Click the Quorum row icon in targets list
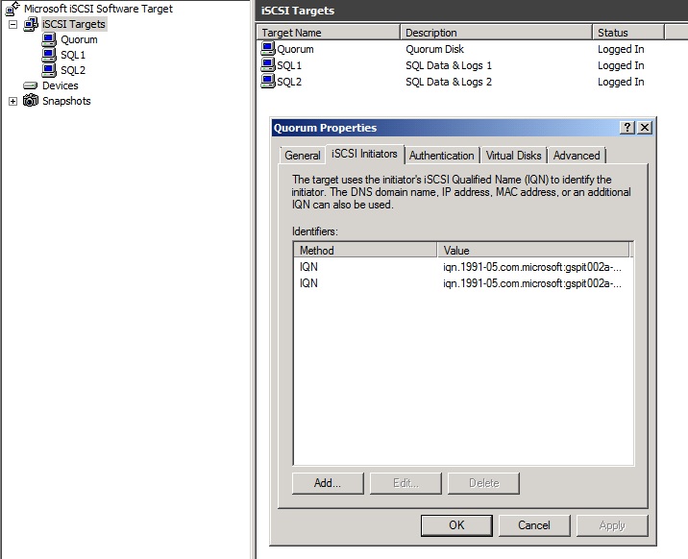The width and height of the screenshot is (688, 559). (x=268, y=48)
